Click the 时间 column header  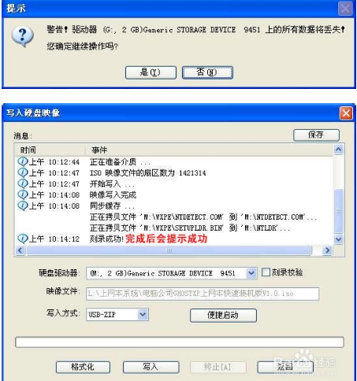pyautogui.click(x=50, y=150)
